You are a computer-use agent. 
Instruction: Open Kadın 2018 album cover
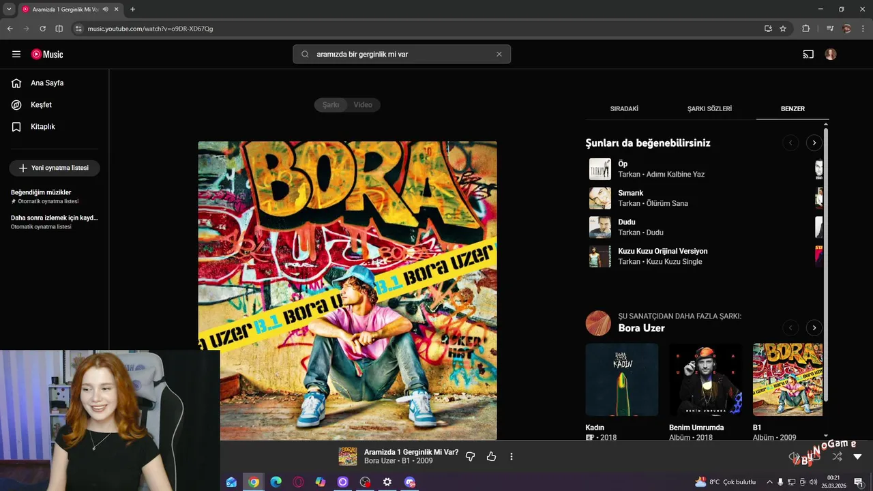tap(622, 380)
